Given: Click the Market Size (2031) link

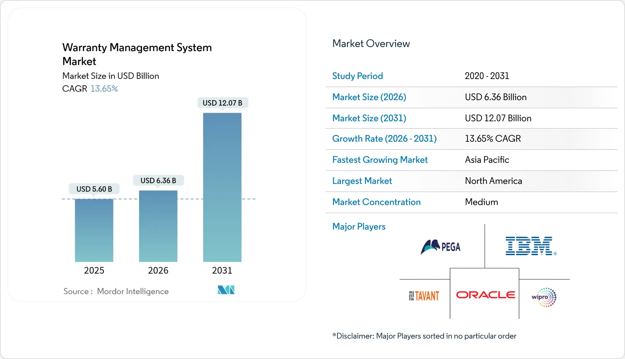Looking at the screenshot, I should pyautogui.click(x=369, y=118).
